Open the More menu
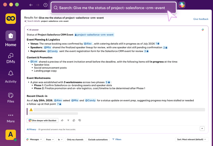 coord(11,118)
